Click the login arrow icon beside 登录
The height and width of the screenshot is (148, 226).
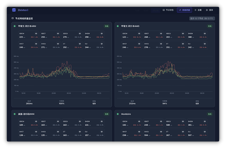click(x=207, y=10)
